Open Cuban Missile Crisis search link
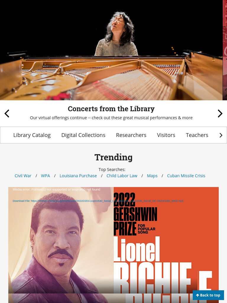This screenshot has height=303, width=227. pyautogui.click(x=186, y=176)
